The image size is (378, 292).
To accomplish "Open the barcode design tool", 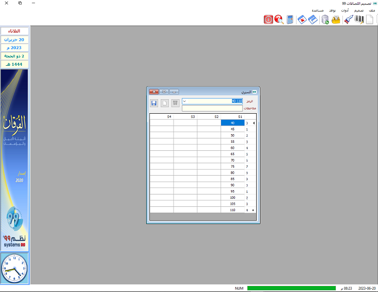I will click(x=359, y=20).
